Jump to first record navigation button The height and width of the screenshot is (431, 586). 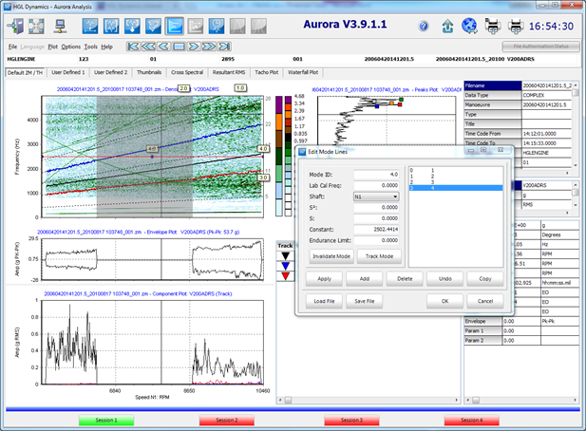133,47
